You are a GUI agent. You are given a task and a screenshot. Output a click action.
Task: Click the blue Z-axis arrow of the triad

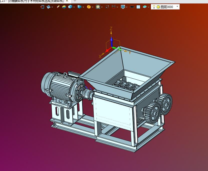112,42
